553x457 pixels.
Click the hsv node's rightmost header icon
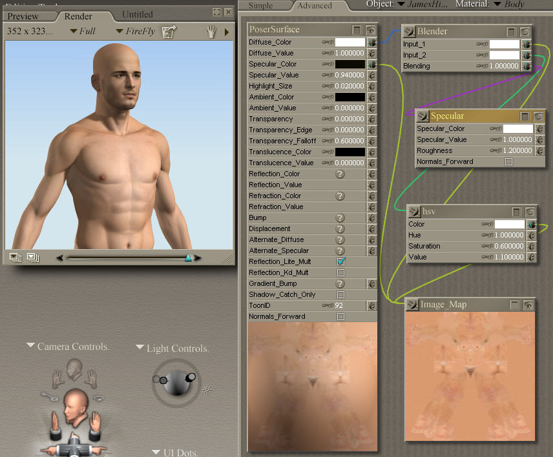coord(530,212)
